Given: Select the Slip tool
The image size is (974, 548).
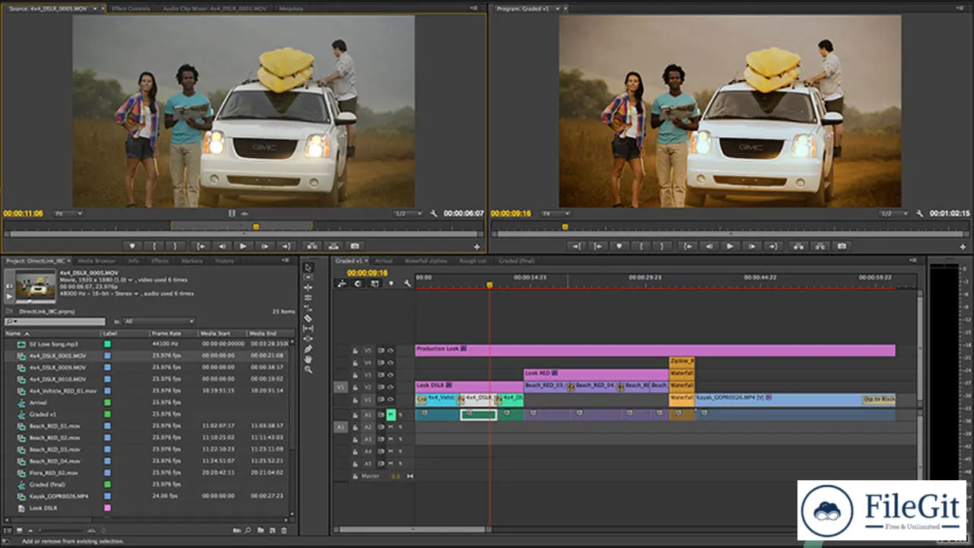Looking at the screenshot, I should tap(308, 328).
